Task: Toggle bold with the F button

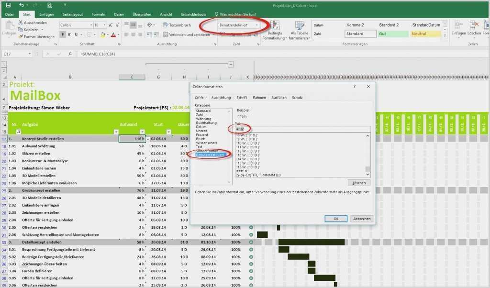Action: (64, 33)
